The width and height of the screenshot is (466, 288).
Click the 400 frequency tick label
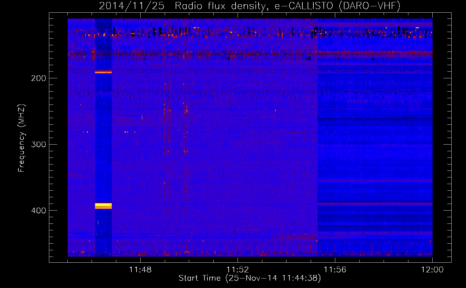[x=39, y=211]
